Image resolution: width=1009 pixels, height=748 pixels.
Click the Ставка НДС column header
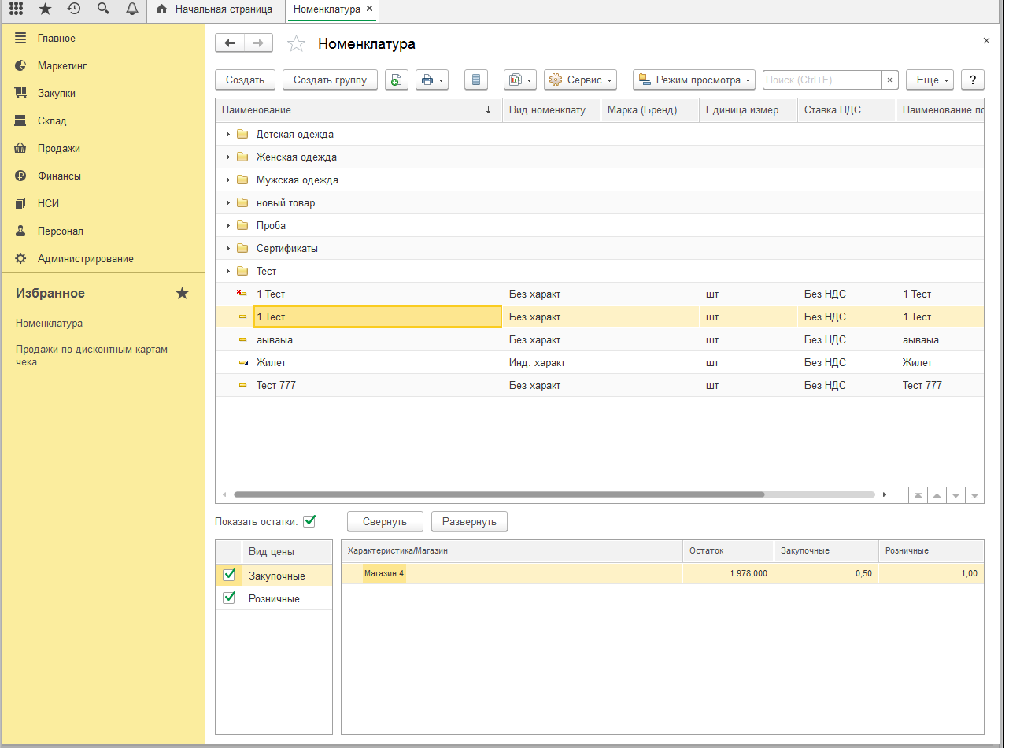(x=846, y=109)
